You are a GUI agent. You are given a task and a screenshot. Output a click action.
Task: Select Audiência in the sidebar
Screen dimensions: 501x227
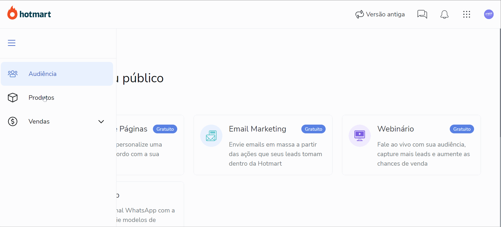[57, 74]
